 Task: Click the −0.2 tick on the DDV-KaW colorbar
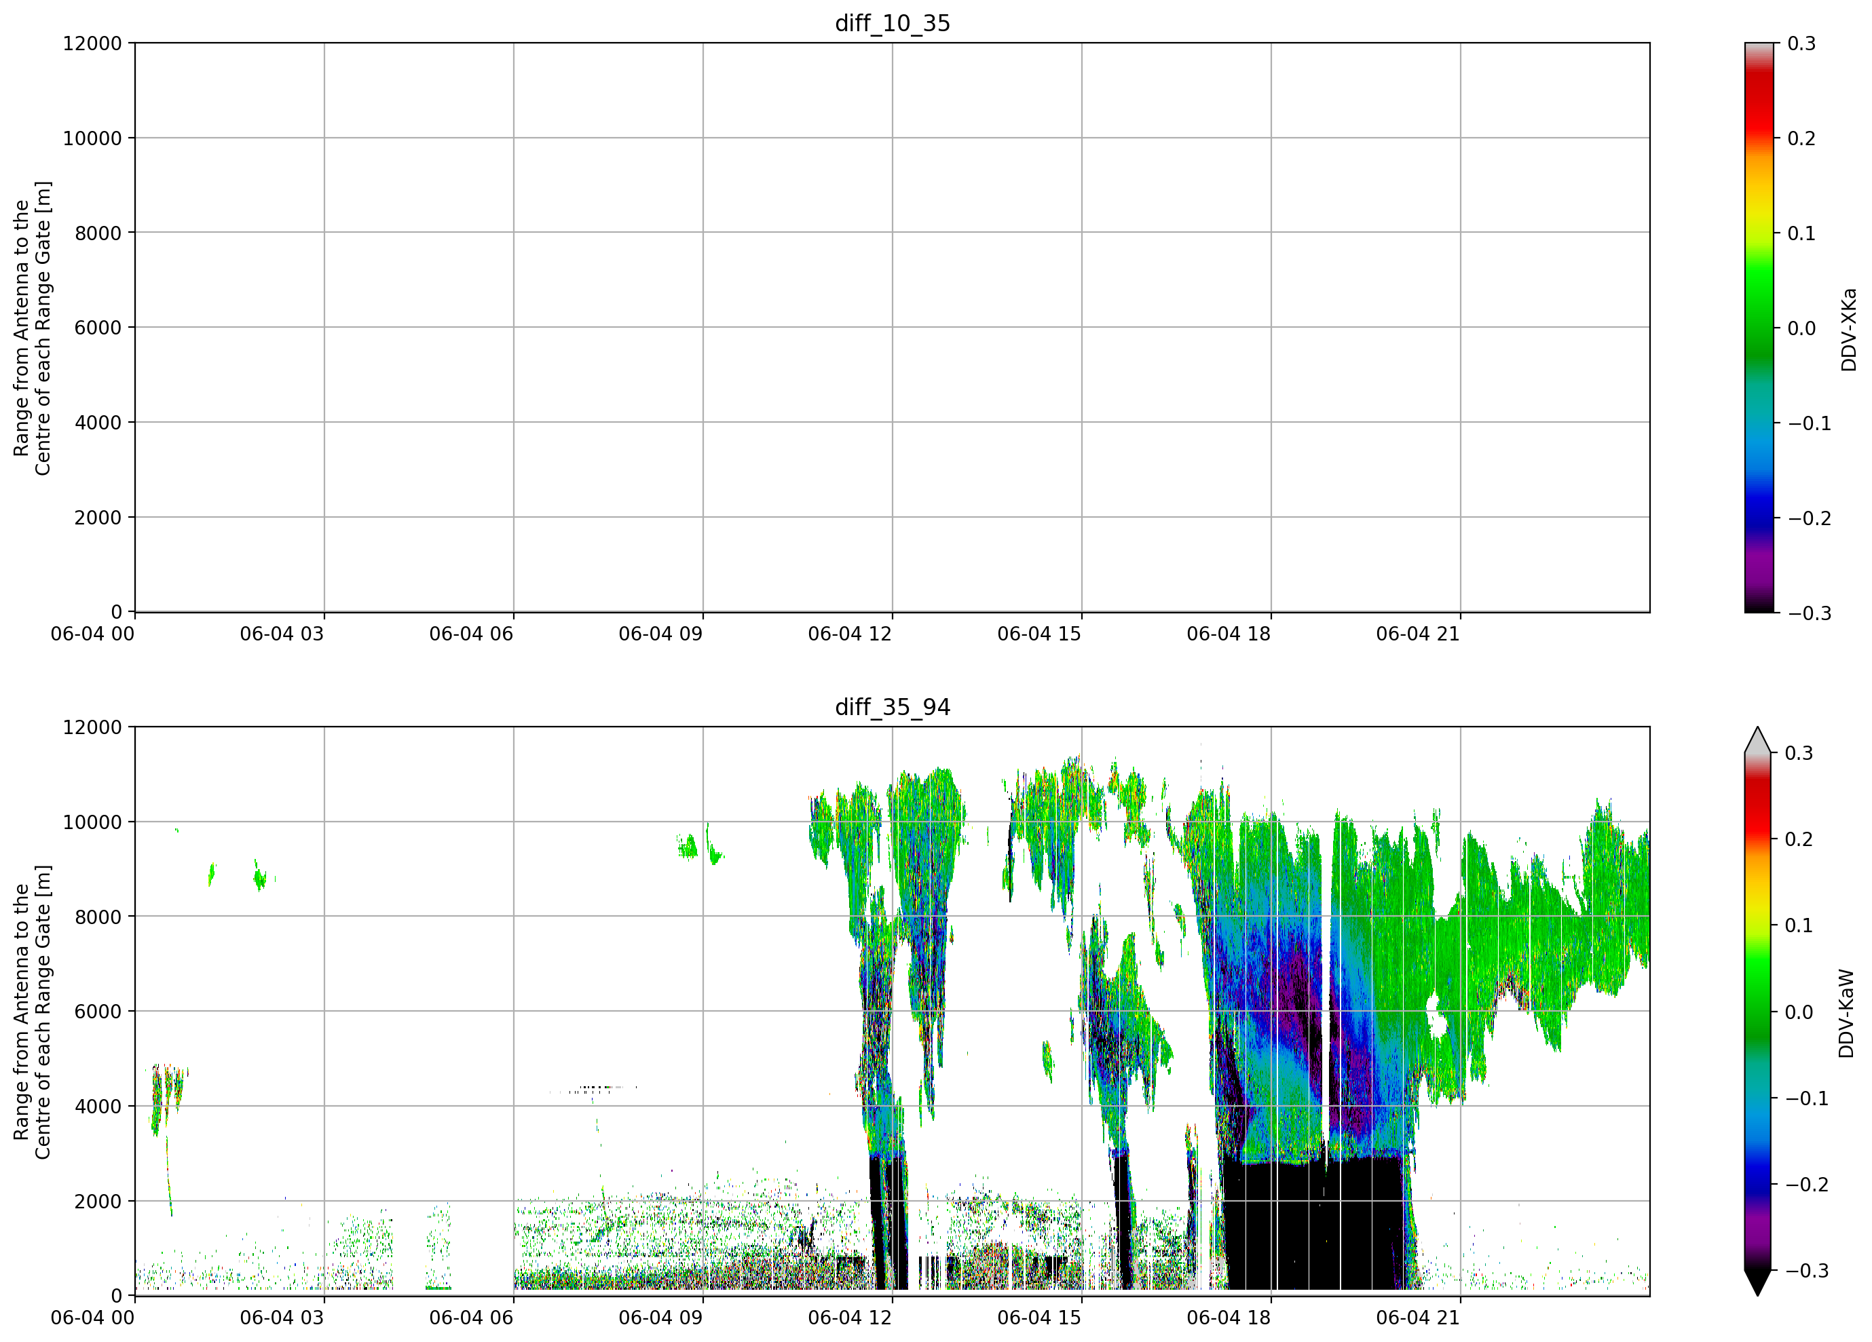[x=1808, y=1185]
